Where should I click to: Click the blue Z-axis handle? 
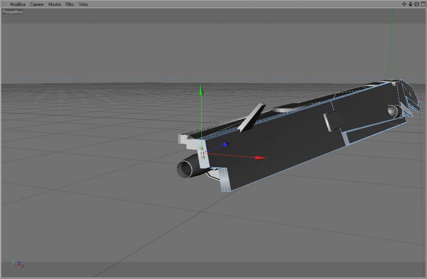click(x=225, y=144)
